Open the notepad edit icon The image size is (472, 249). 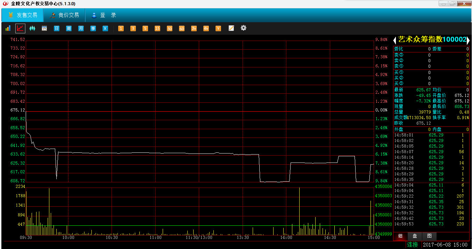coord(231,28)
